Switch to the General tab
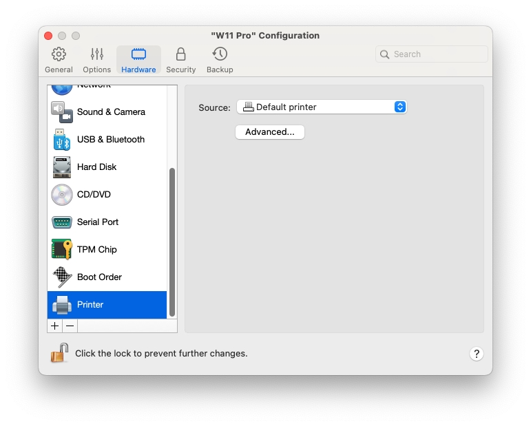Viewport: 531px width, 426px height. tap(59, 60)
